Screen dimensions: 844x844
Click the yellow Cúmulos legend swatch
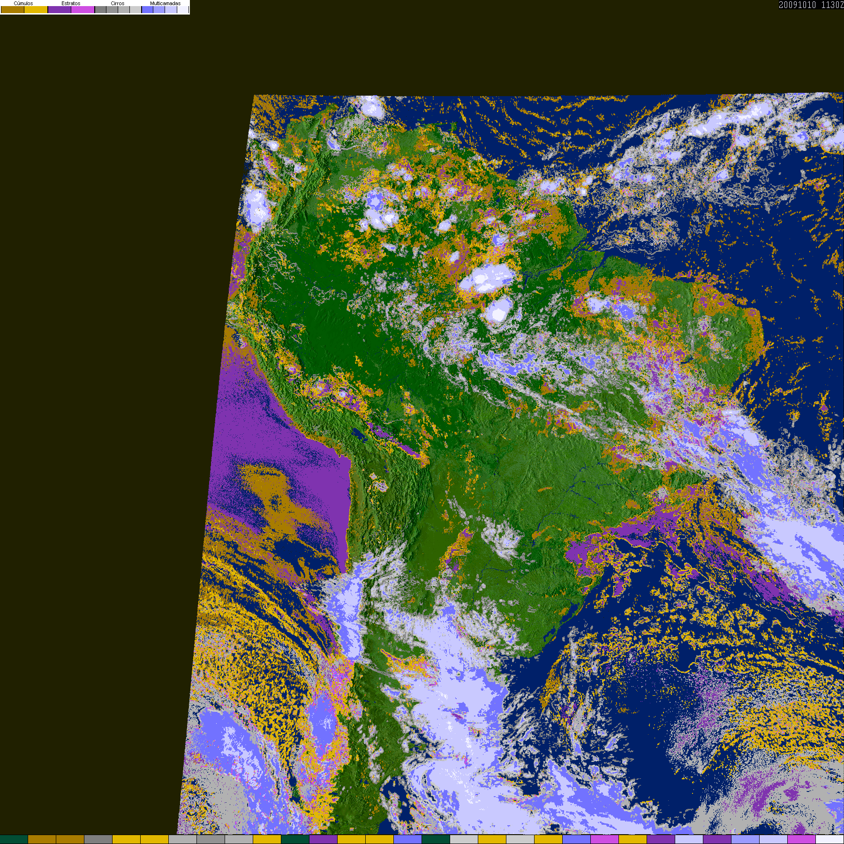[x=36, y=9]
